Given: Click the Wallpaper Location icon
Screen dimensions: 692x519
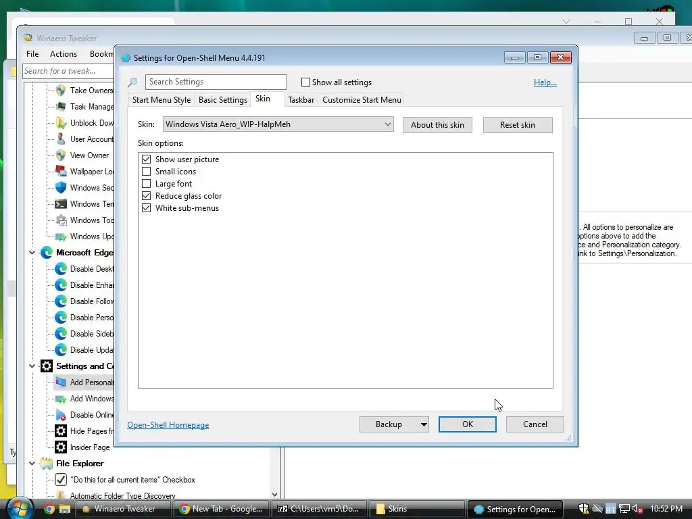Looking at the screenshot, I should 61,171.
